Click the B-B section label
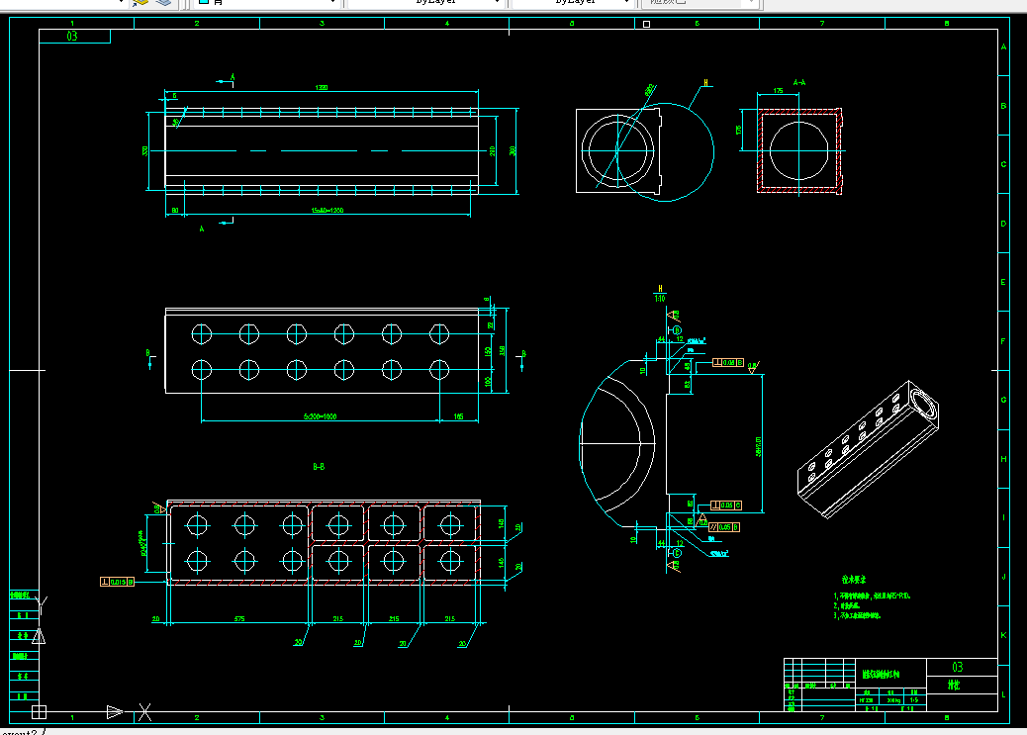Screen dimensions: 1027x735 click(x=319, y=466)
